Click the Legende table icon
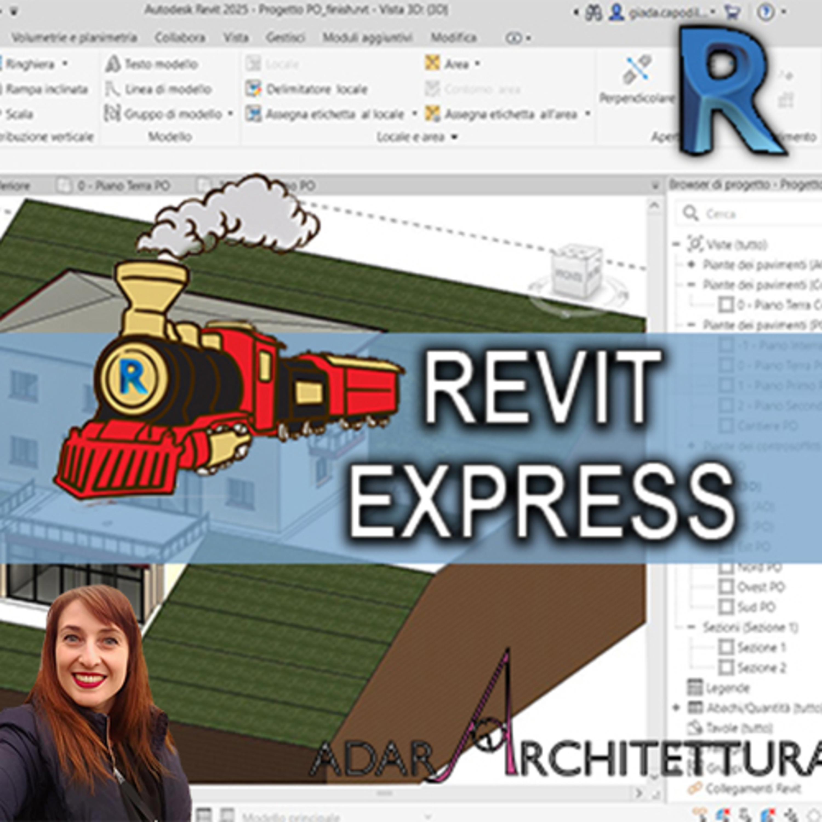 [x=695, y=687]
